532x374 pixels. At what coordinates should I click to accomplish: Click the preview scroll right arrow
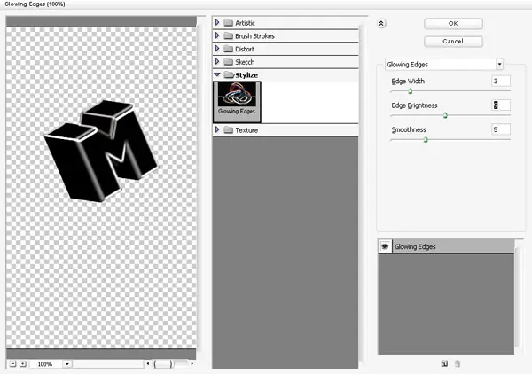192,364
